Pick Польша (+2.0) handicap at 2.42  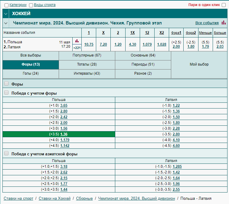(64, 117)
